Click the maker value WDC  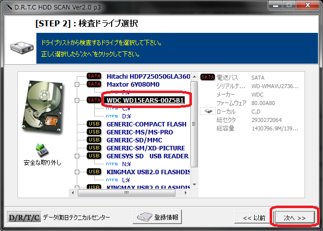click(x=257, y=95)
